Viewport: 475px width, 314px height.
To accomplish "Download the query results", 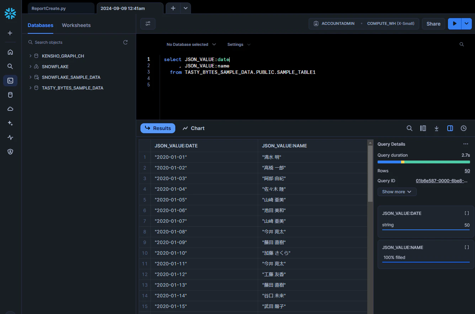I will (437, 128).
